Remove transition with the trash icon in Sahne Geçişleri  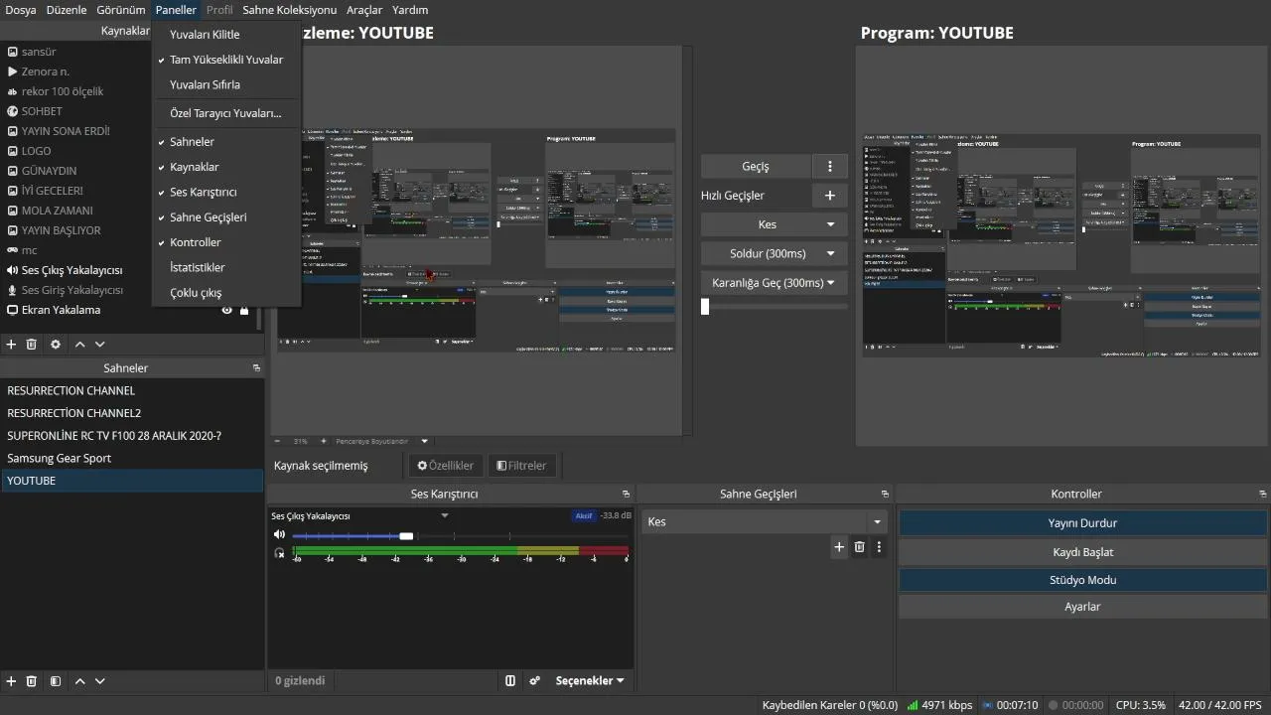pyautogui.click(x=860, y=547)
